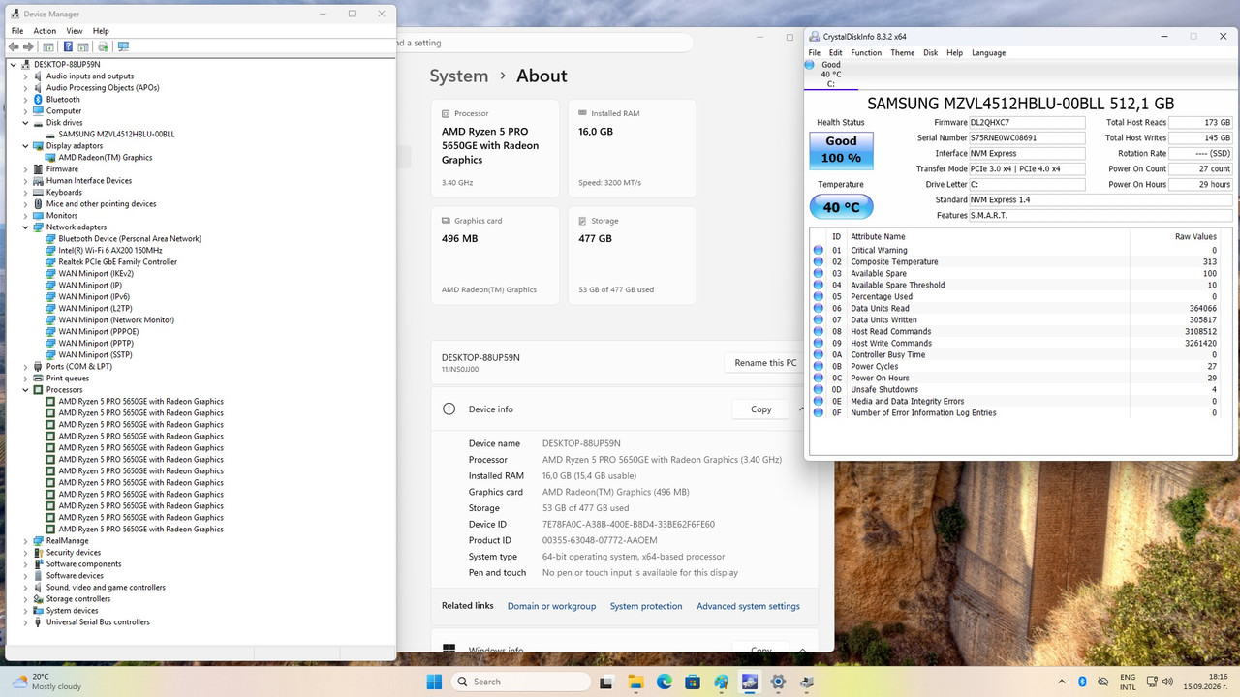1240x697 pixels.
Task: Open Advanced system settings link
Action: coord(748,606)
